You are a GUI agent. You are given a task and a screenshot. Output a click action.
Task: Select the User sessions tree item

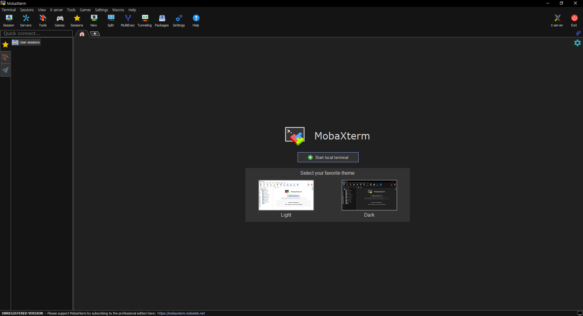26,42
